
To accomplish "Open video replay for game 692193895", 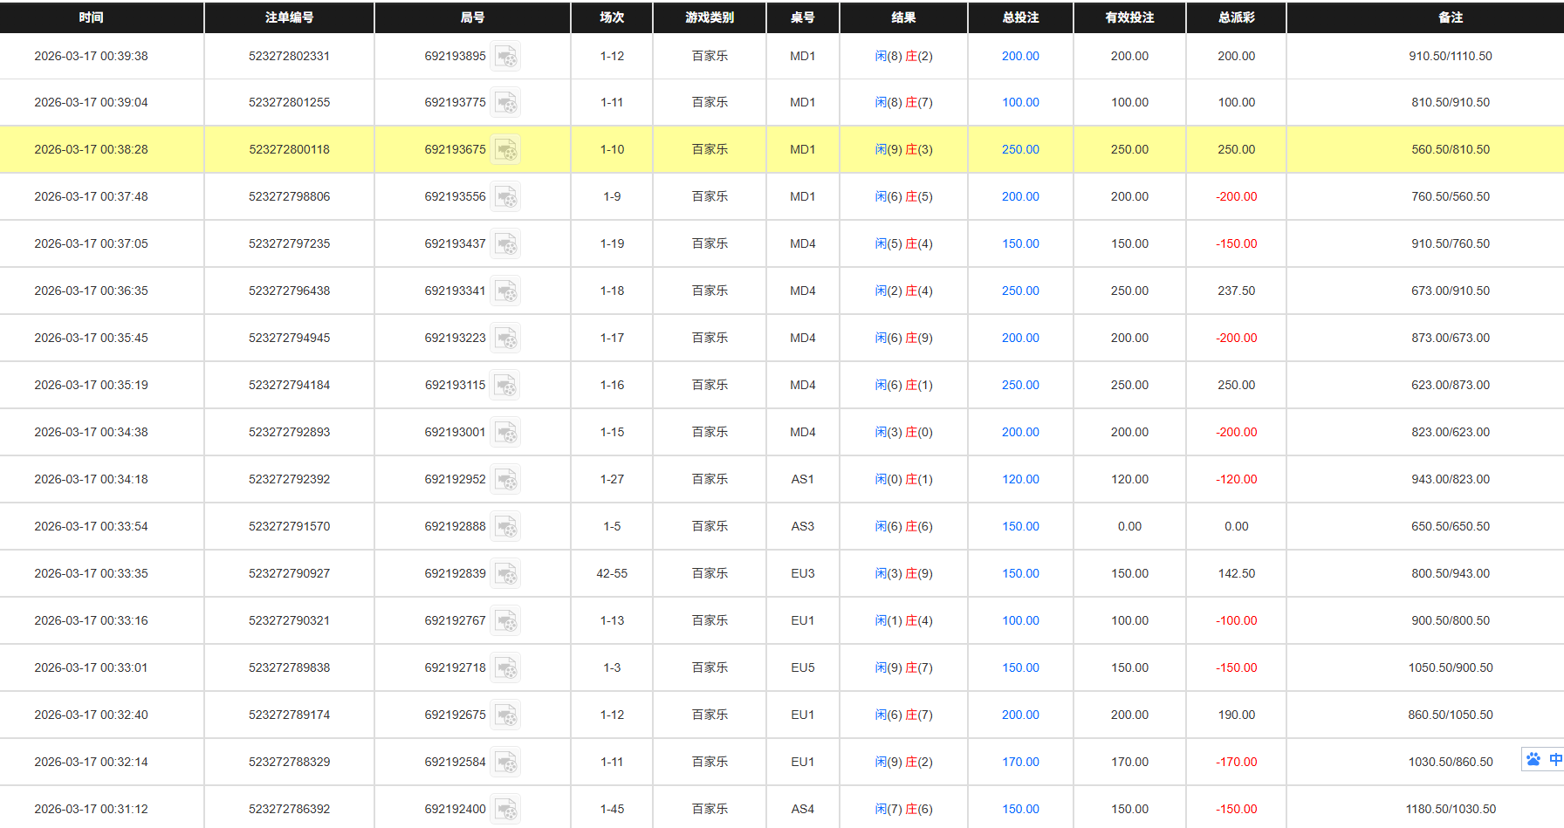I will (507, 56).
